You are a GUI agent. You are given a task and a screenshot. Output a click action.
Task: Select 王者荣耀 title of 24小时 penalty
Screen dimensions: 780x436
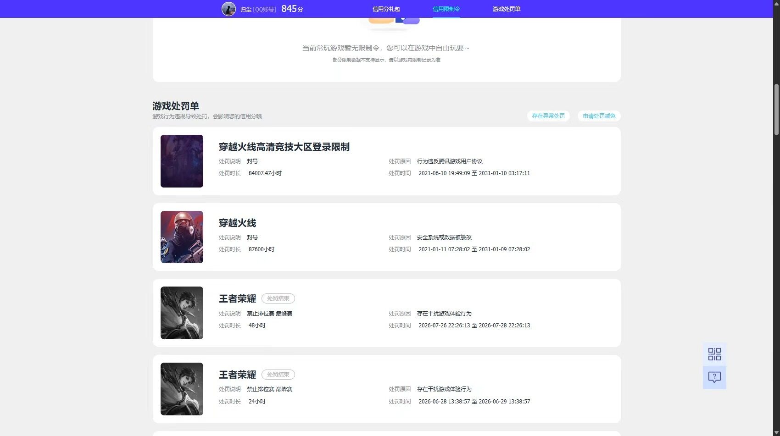point(237,375)
